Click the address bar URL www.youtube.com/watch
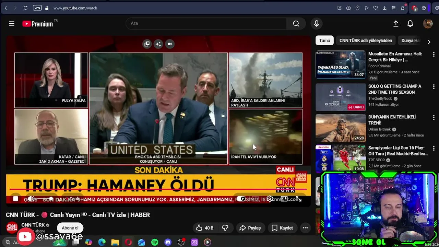Screen dimensions: 439x247 (75, 8)
